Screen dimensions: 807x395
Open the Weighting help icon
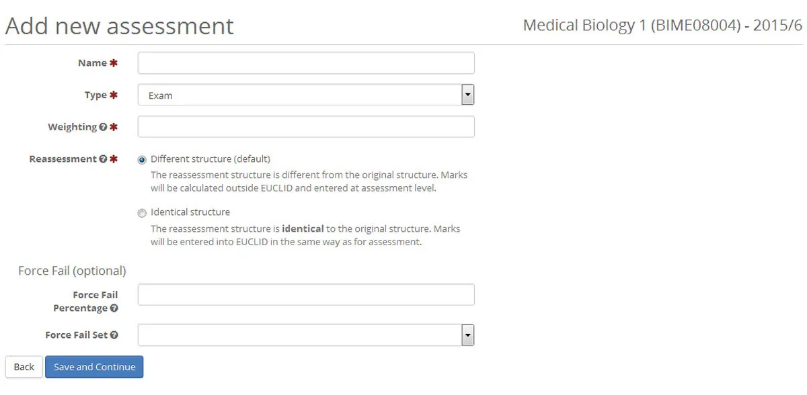(102, 126)
